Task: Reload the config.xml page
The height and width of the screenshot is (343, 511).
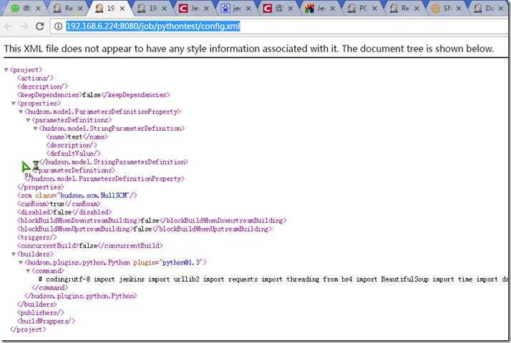Action: 40,26
